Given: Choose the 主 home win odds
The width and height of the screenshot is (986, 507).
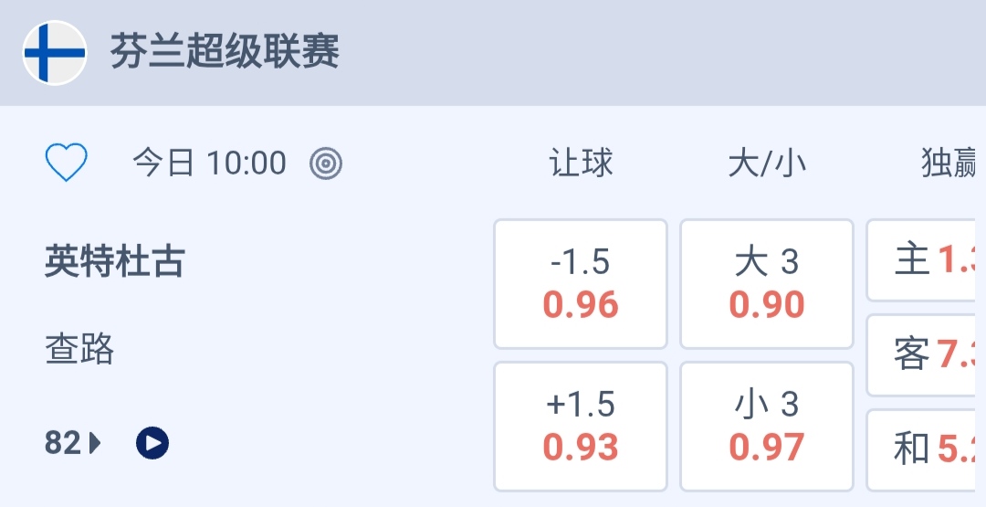Looking at the screenshot, I should coord(926,260).
